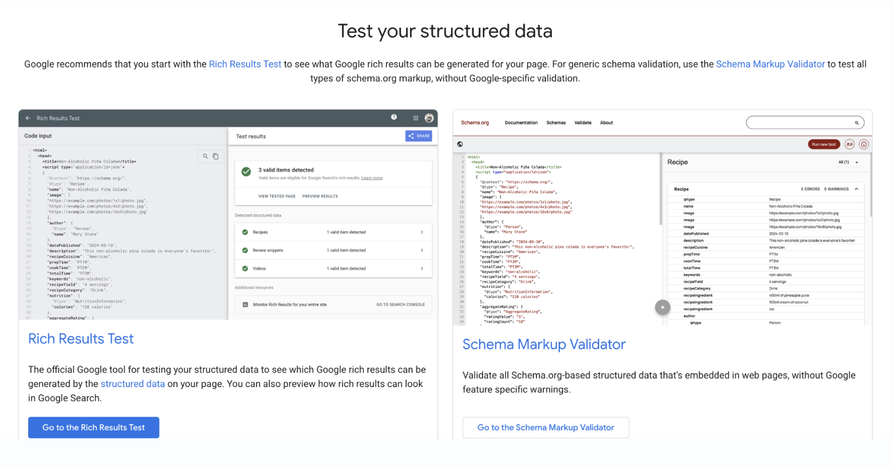Click the green check next to Review snippets row
Image resolution: width=893 pixels, height=466 pixels.
(x=245, y=250)
